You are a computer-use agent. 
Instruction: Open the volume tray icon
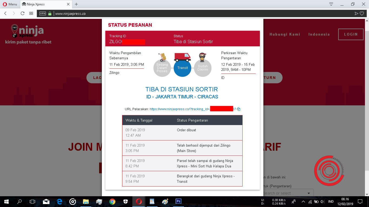[323, 202]
